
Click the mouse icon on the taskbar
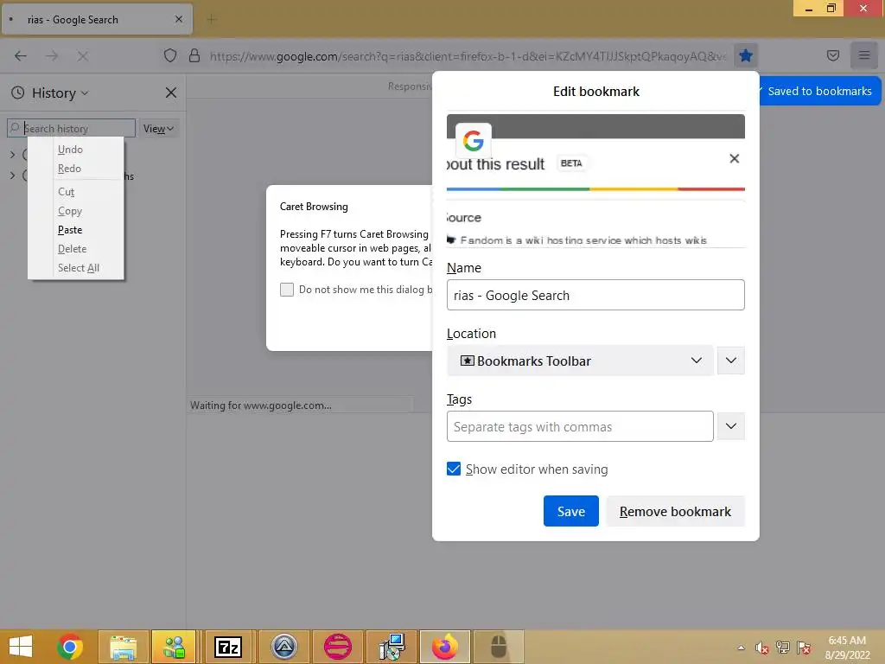[499, 647]
